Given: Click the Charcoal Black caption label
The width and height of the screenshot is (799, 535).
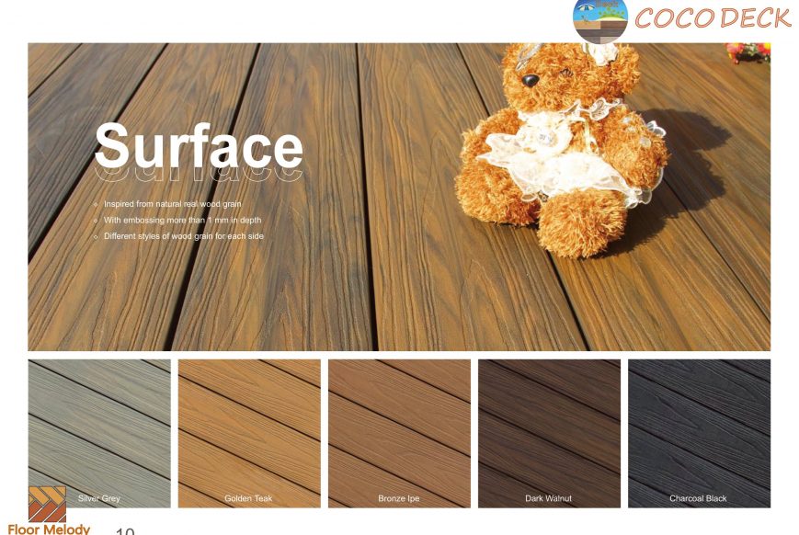Looking at the screenshot, I should (698, 498).
